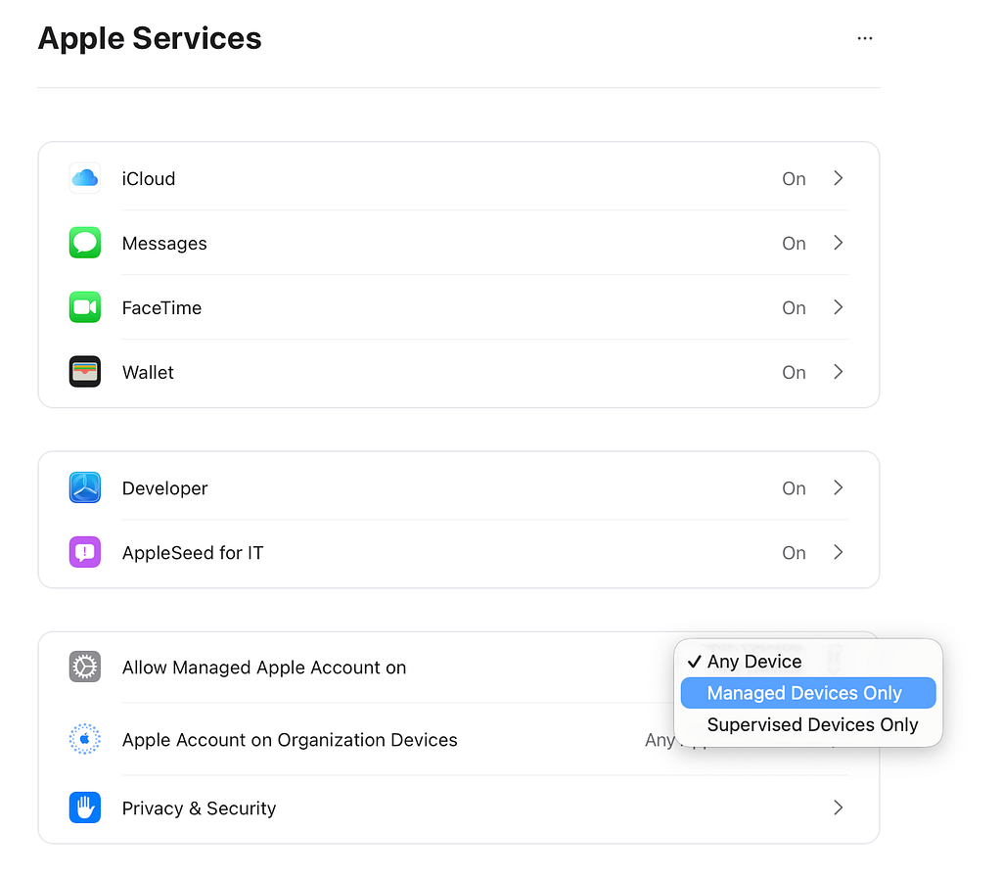
Task: Click the purple AppleSeed for IT icon
Action: click(85, 552)
